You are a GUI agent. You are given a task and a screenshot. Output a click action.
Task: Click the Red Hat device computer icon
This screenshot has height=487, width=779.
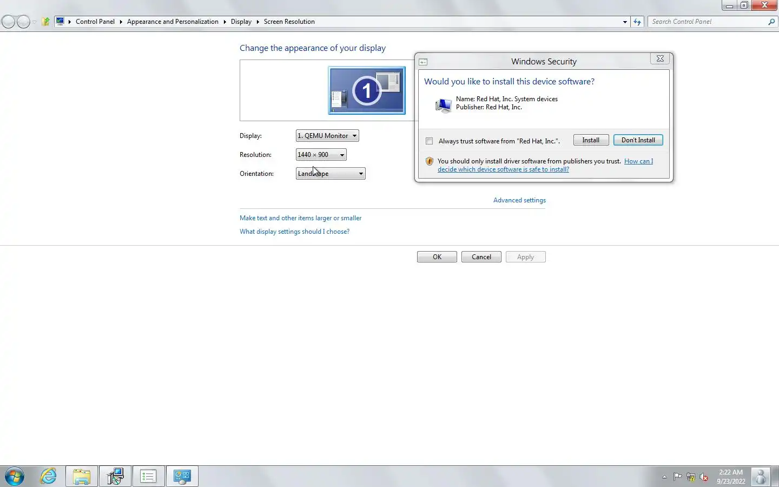pyautogui.click(x=443, y=105)
